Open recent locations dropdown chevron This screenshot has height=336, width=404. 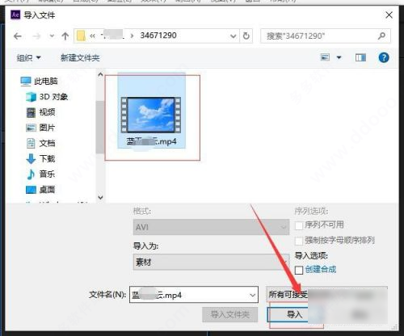(52, 36)
